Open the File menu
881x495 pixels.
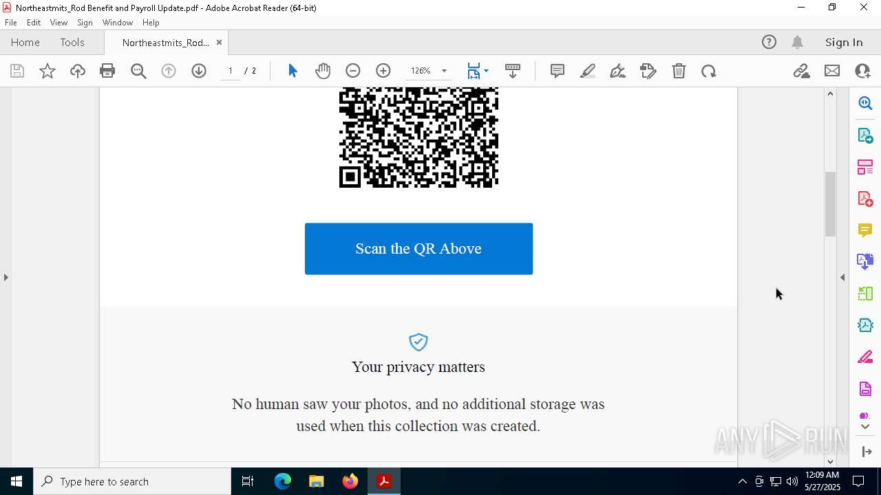click(11, 22)
